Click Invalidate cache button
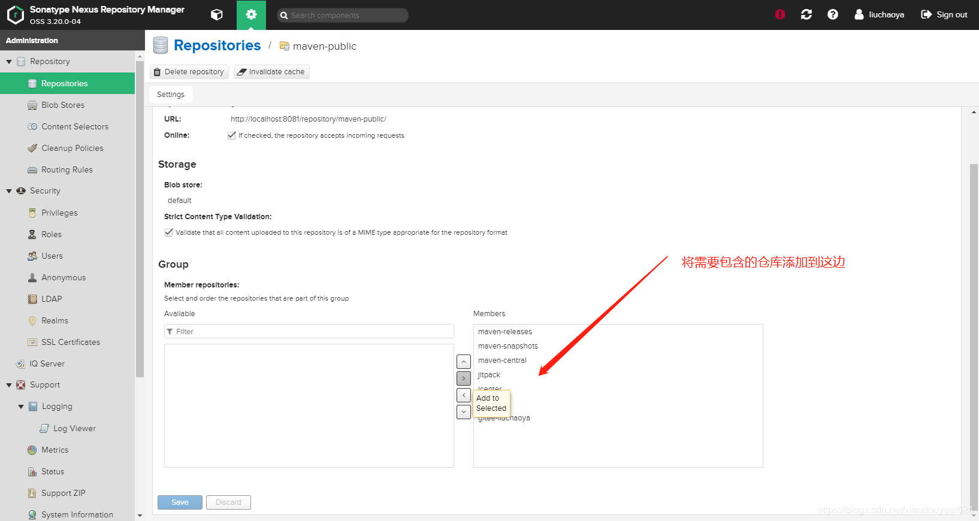 click(x=271, y=72)
